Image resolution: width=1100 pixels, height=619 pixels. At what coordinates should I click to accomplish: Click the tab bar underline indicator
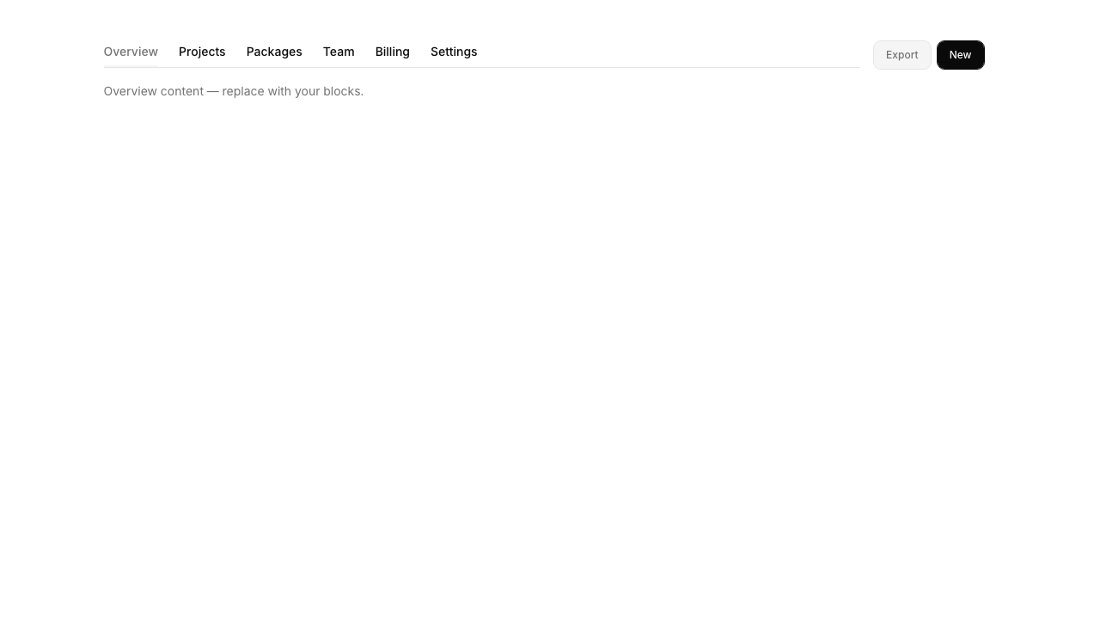131,68
